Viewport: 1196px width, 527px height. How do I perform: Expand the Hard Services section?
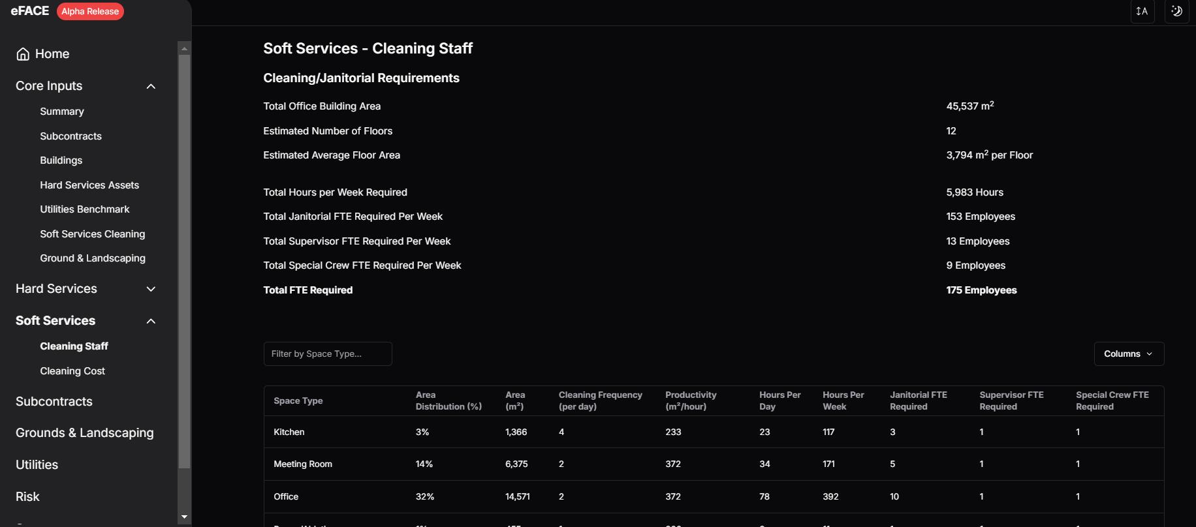pos(151,289)
